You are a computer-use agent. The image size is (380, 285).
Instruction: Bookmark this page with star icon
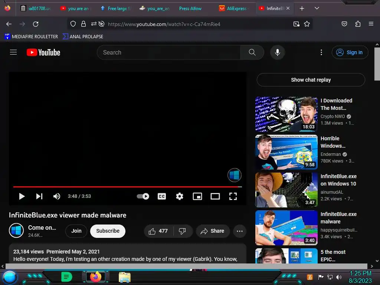click(307, 24)
